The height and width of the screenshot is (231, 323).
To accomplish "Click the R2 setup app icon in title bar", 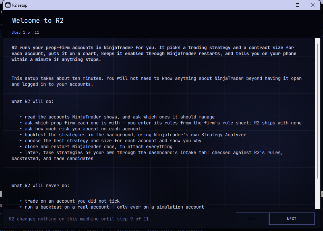I will click(8, 5).
